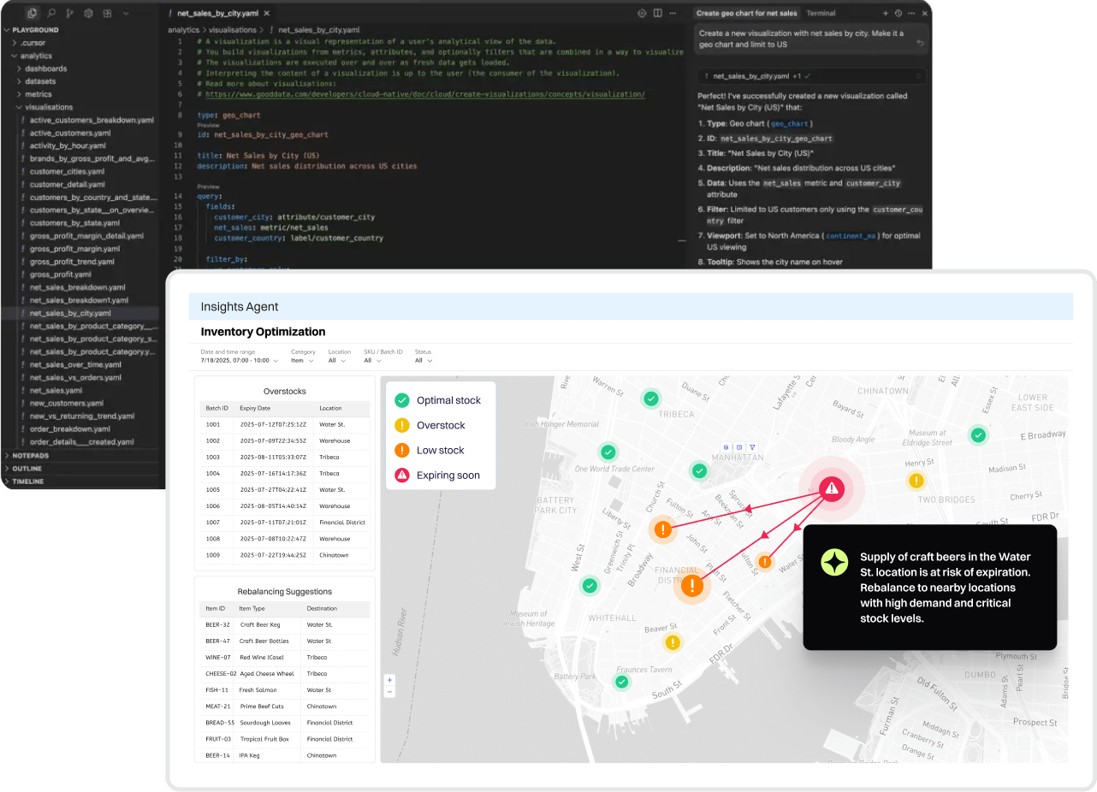Click the Insights Agent header
The width and height of the screenshot is (1097, 792).
pos(238,306)
